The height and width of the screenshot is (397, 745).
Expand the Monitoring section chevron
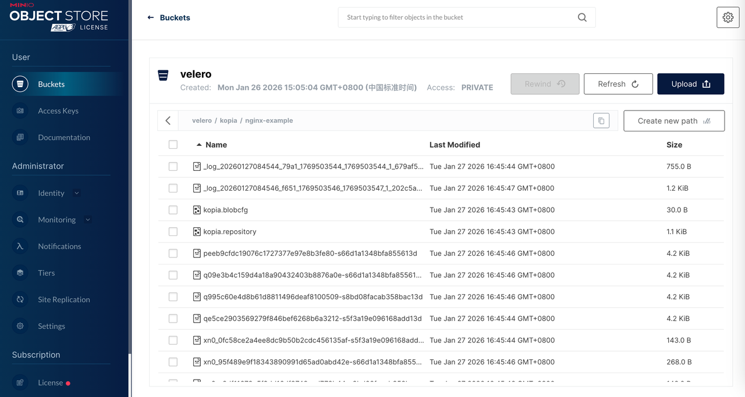click(88, 220)
